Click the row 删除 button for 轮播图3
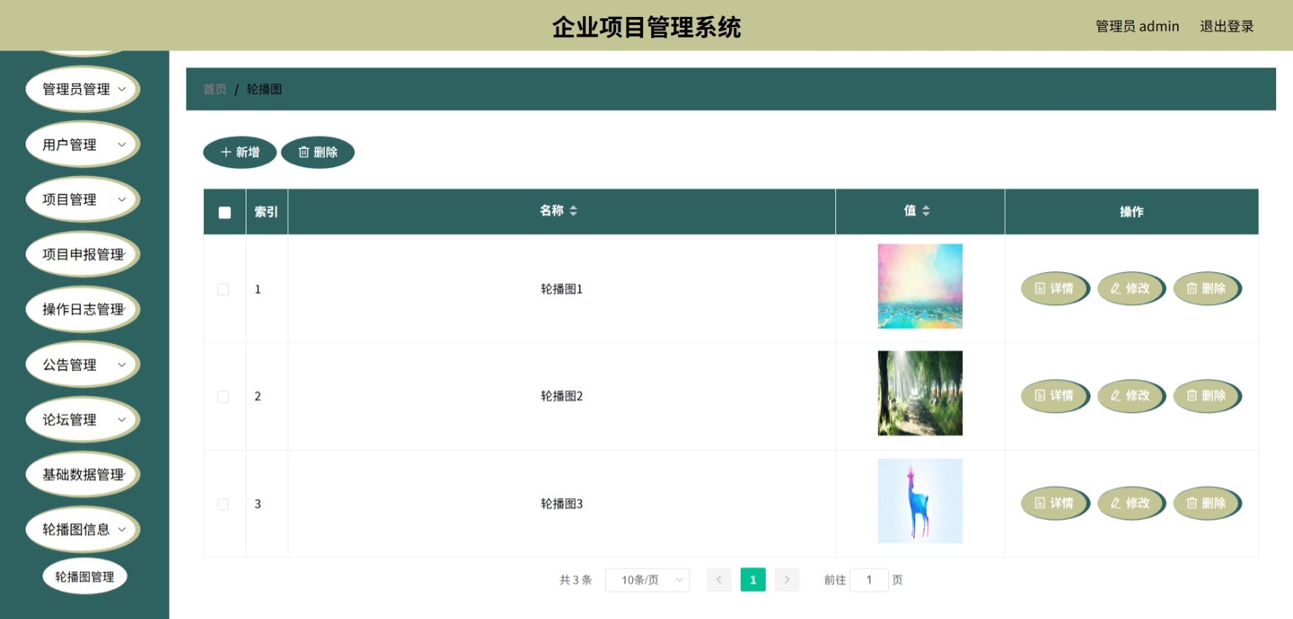1293x619 pixels. pos(1207,503)
